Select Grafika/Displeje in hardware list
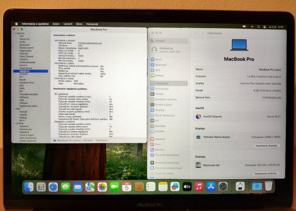 pos(28,62)
